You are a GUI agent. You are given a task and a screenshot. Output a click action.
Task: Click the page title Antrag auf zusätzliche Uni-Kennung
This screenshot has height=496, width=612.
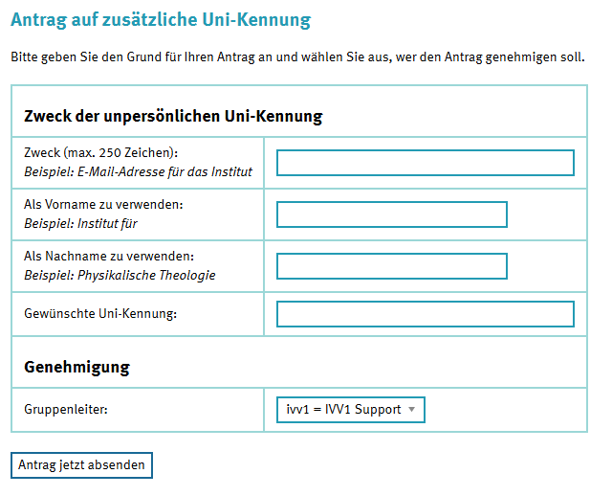point(161,20)
